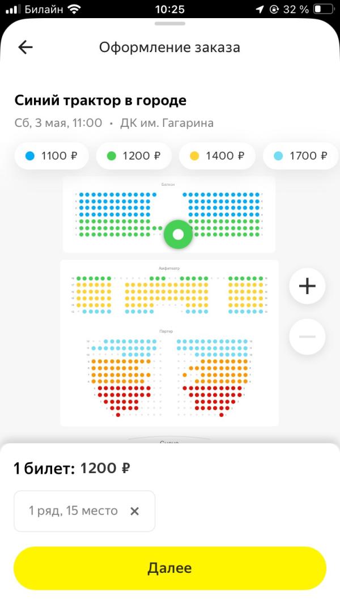This screenshot has width=340, height=604.
Task: Tap the event title Синий трактор в городе
Action: (100, 100)
